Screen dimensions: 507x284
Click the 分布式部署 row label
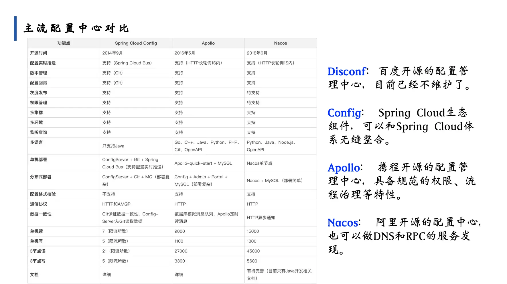point(41,177)
